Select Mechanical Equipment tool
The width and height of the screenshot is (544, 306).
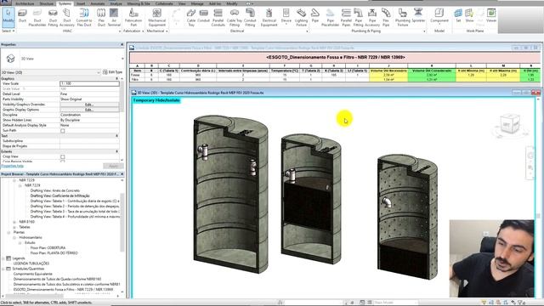(x=156, y=17)
